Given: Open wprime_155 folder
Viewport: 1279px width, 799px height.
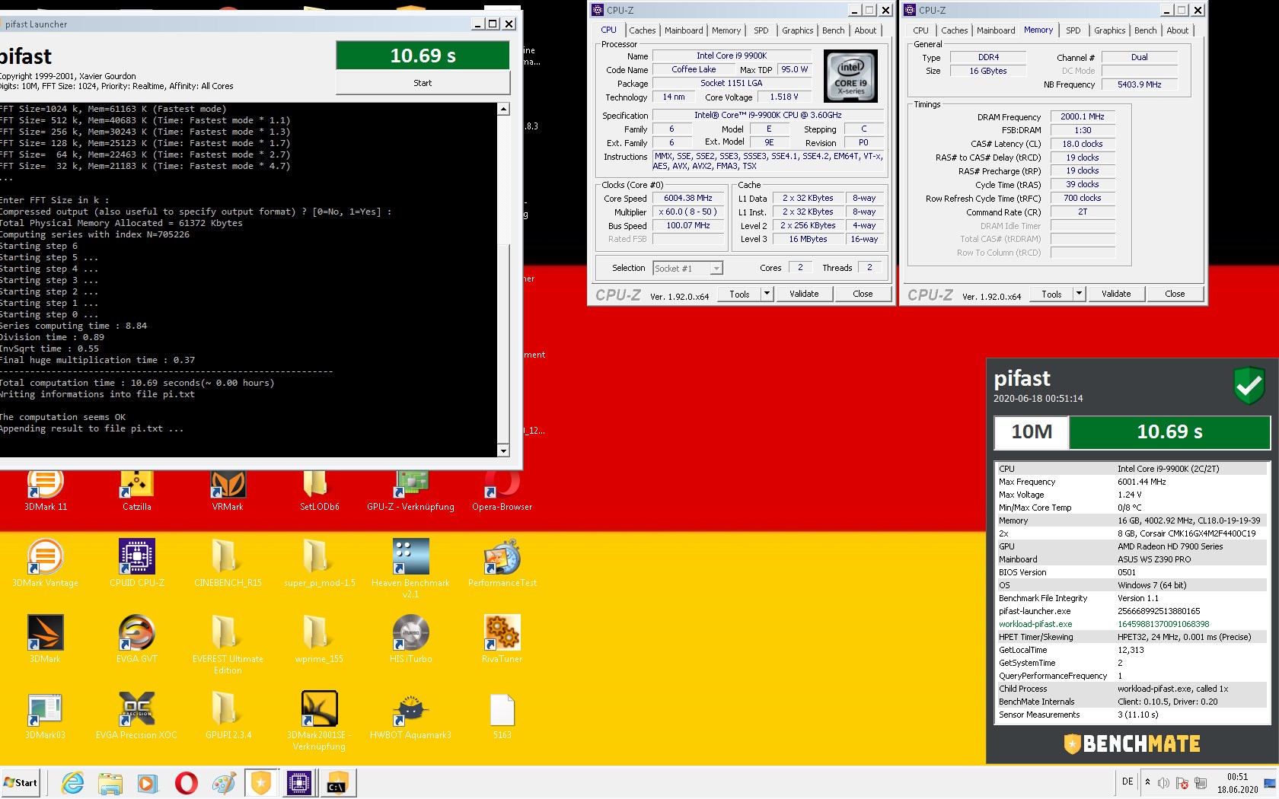Looking at the screenshot, I should (x=319, y=639).
